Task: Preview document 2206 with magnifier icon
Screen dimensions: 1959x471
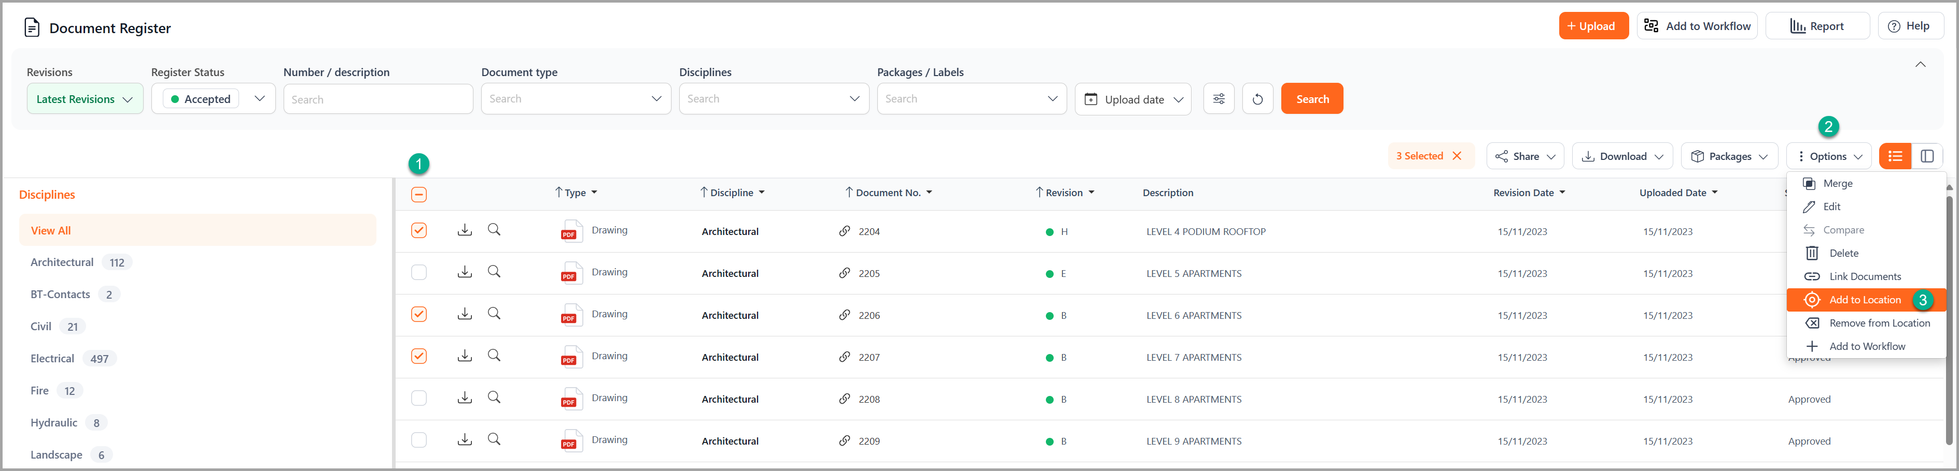Action: point(494,313)
